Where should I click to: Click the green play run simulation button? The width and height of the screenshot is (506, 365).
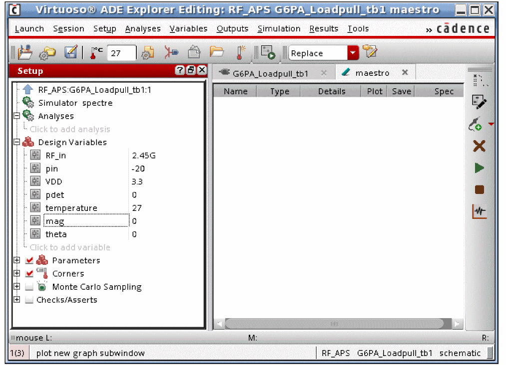(x=479, y=168)
